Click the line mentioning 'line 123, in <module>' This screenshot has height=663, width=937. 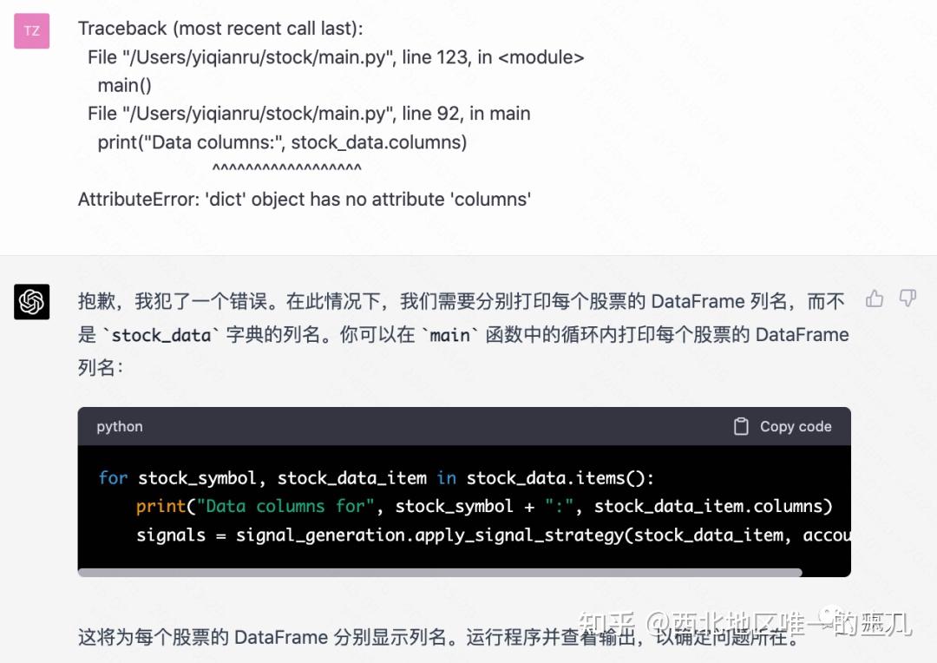[336, 56]
